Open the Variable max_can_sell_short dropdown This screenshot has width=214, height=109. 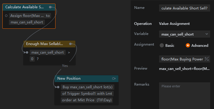(185, 34)
